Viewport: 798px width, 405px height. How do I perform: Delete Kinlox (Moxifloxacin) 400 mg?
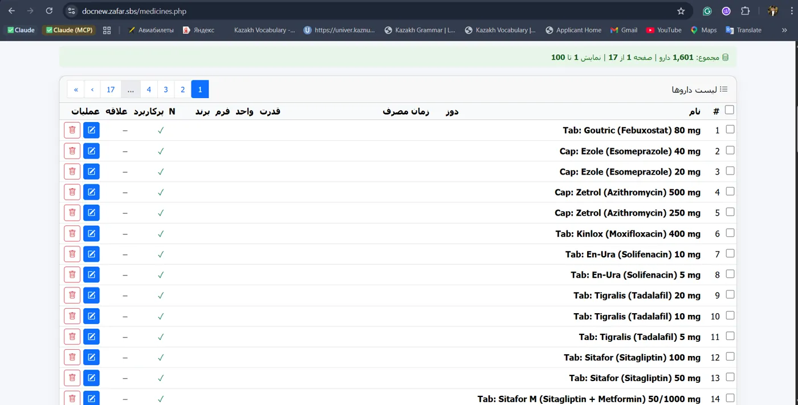[72, 233]
